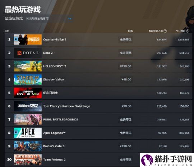This screenshot has width=194, height=167.
Task: Click the dropdown chevron arrow
Action: point(70,19)
